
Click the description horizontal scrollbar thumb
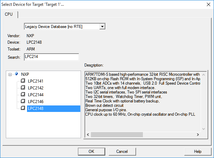117,135
